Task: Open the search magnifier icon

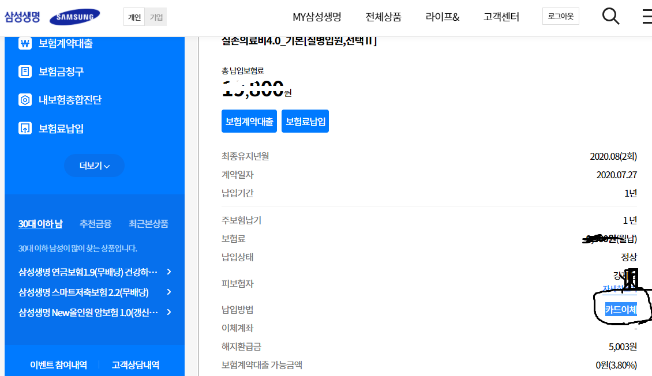Action: (610, 17)
